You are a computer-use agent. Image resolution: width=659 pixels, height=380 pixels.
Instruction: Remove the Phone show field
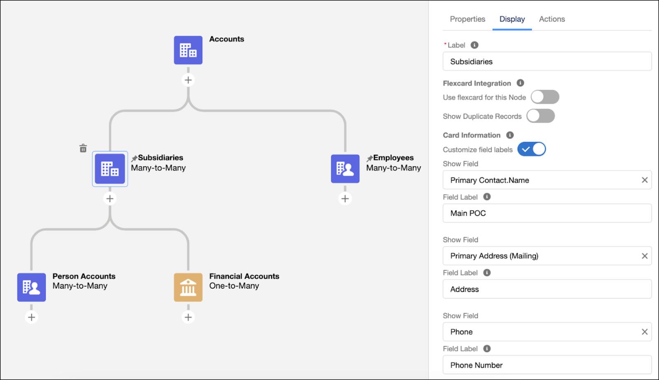click(x=645, y=332)
